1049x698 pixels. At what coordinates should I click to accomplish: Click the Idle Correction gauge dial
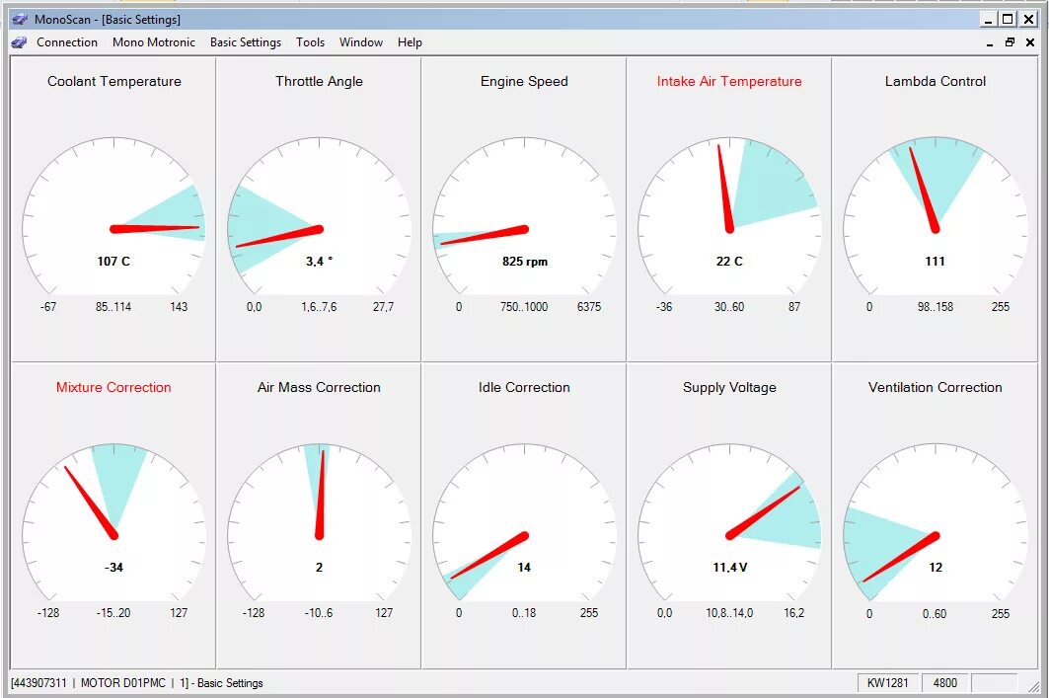[525, 522]
